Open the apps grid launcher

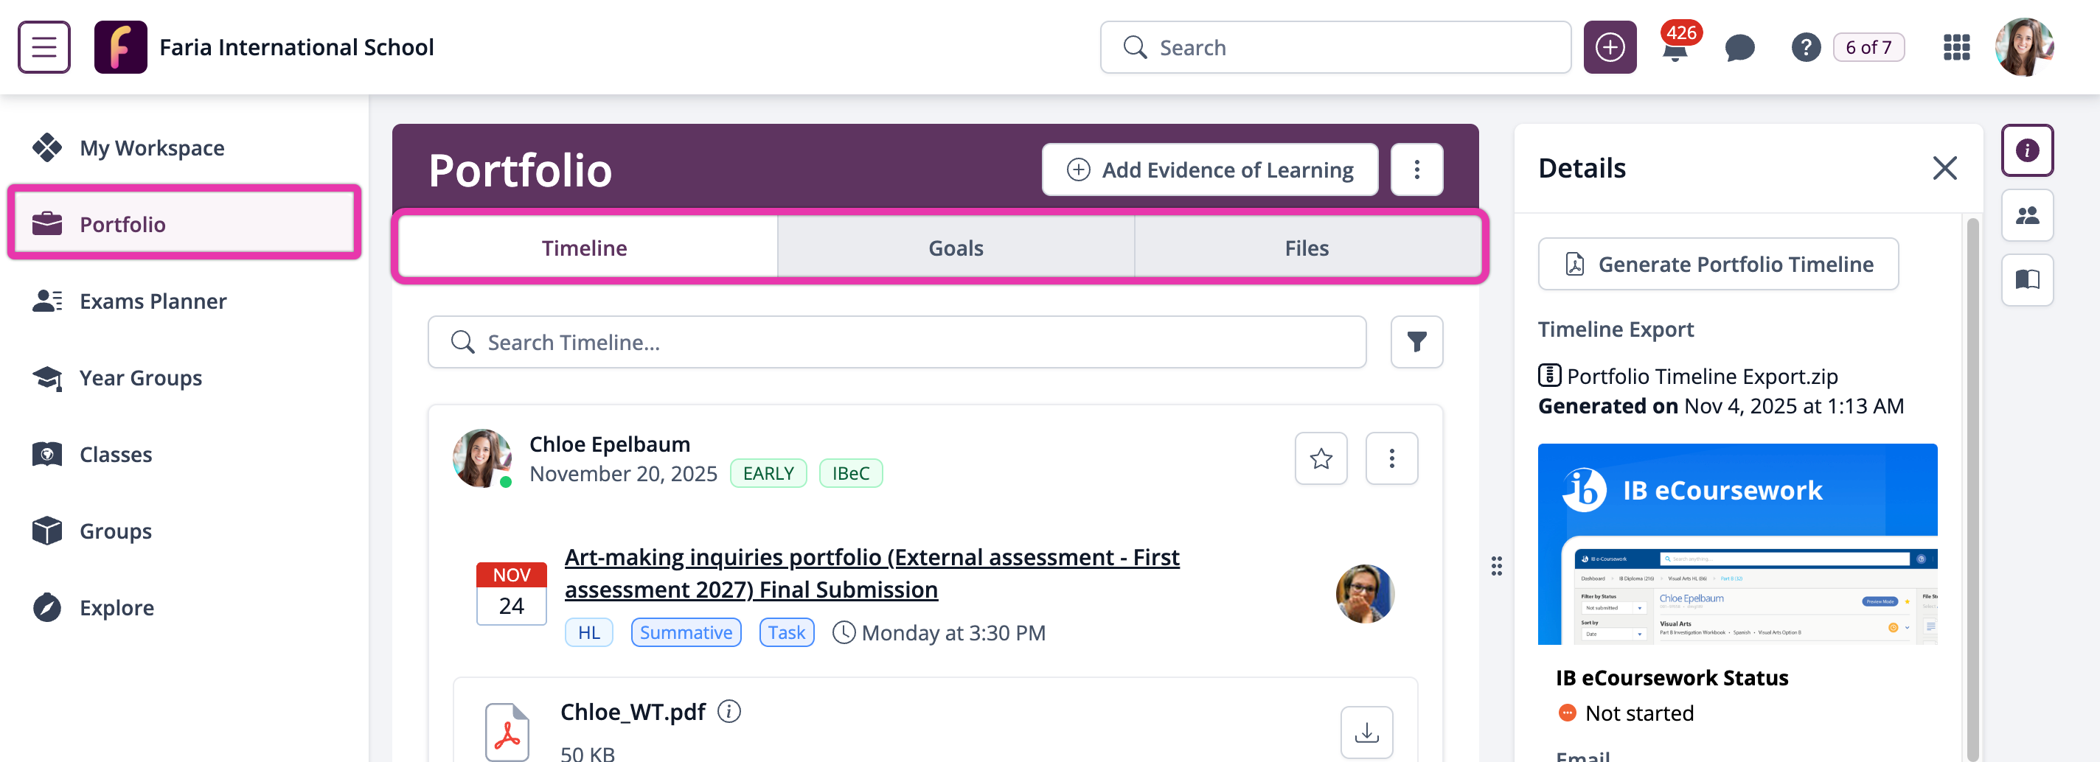pyautogui.click(x=1955, y=48)
